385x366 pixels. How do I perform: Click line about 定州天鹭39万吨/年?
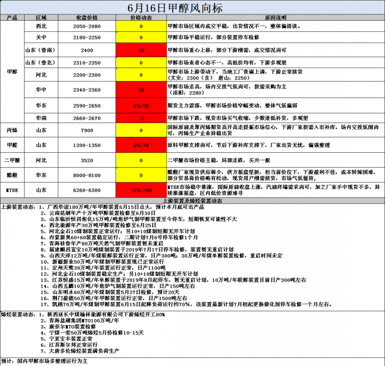coord(103,268)
